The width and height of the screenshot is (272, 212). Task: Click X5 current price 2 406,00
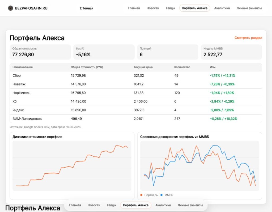(x=141, y=101)
